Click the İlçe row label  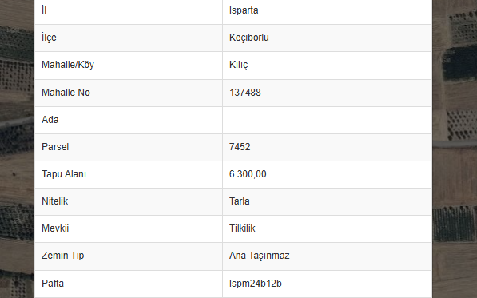(49, 38)
